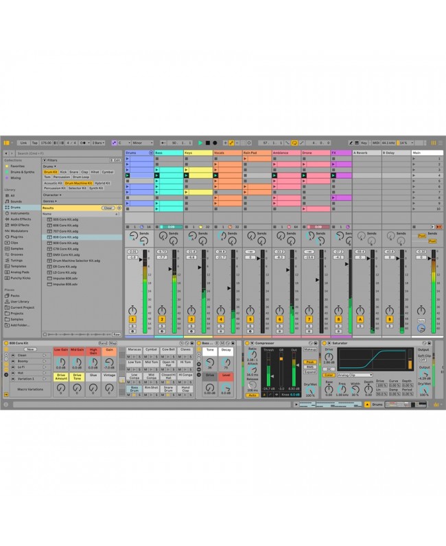Toggle Keys track activator 3
This screenshot has height=546, width=446.
click(x=191, y=319)
